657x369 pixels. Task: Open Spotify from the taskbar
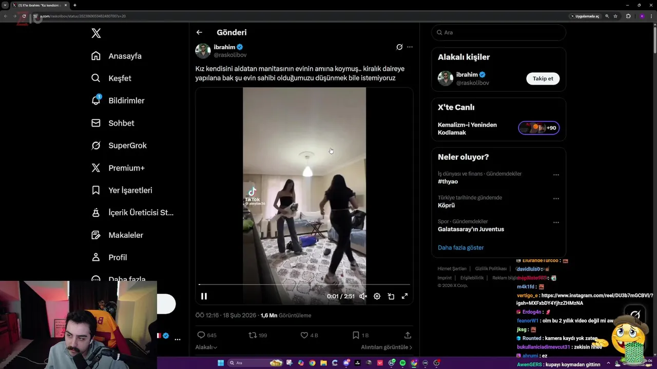click(402, 363)
